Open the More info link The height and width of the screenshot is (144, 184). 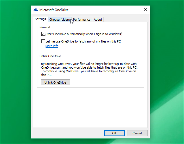52,46
